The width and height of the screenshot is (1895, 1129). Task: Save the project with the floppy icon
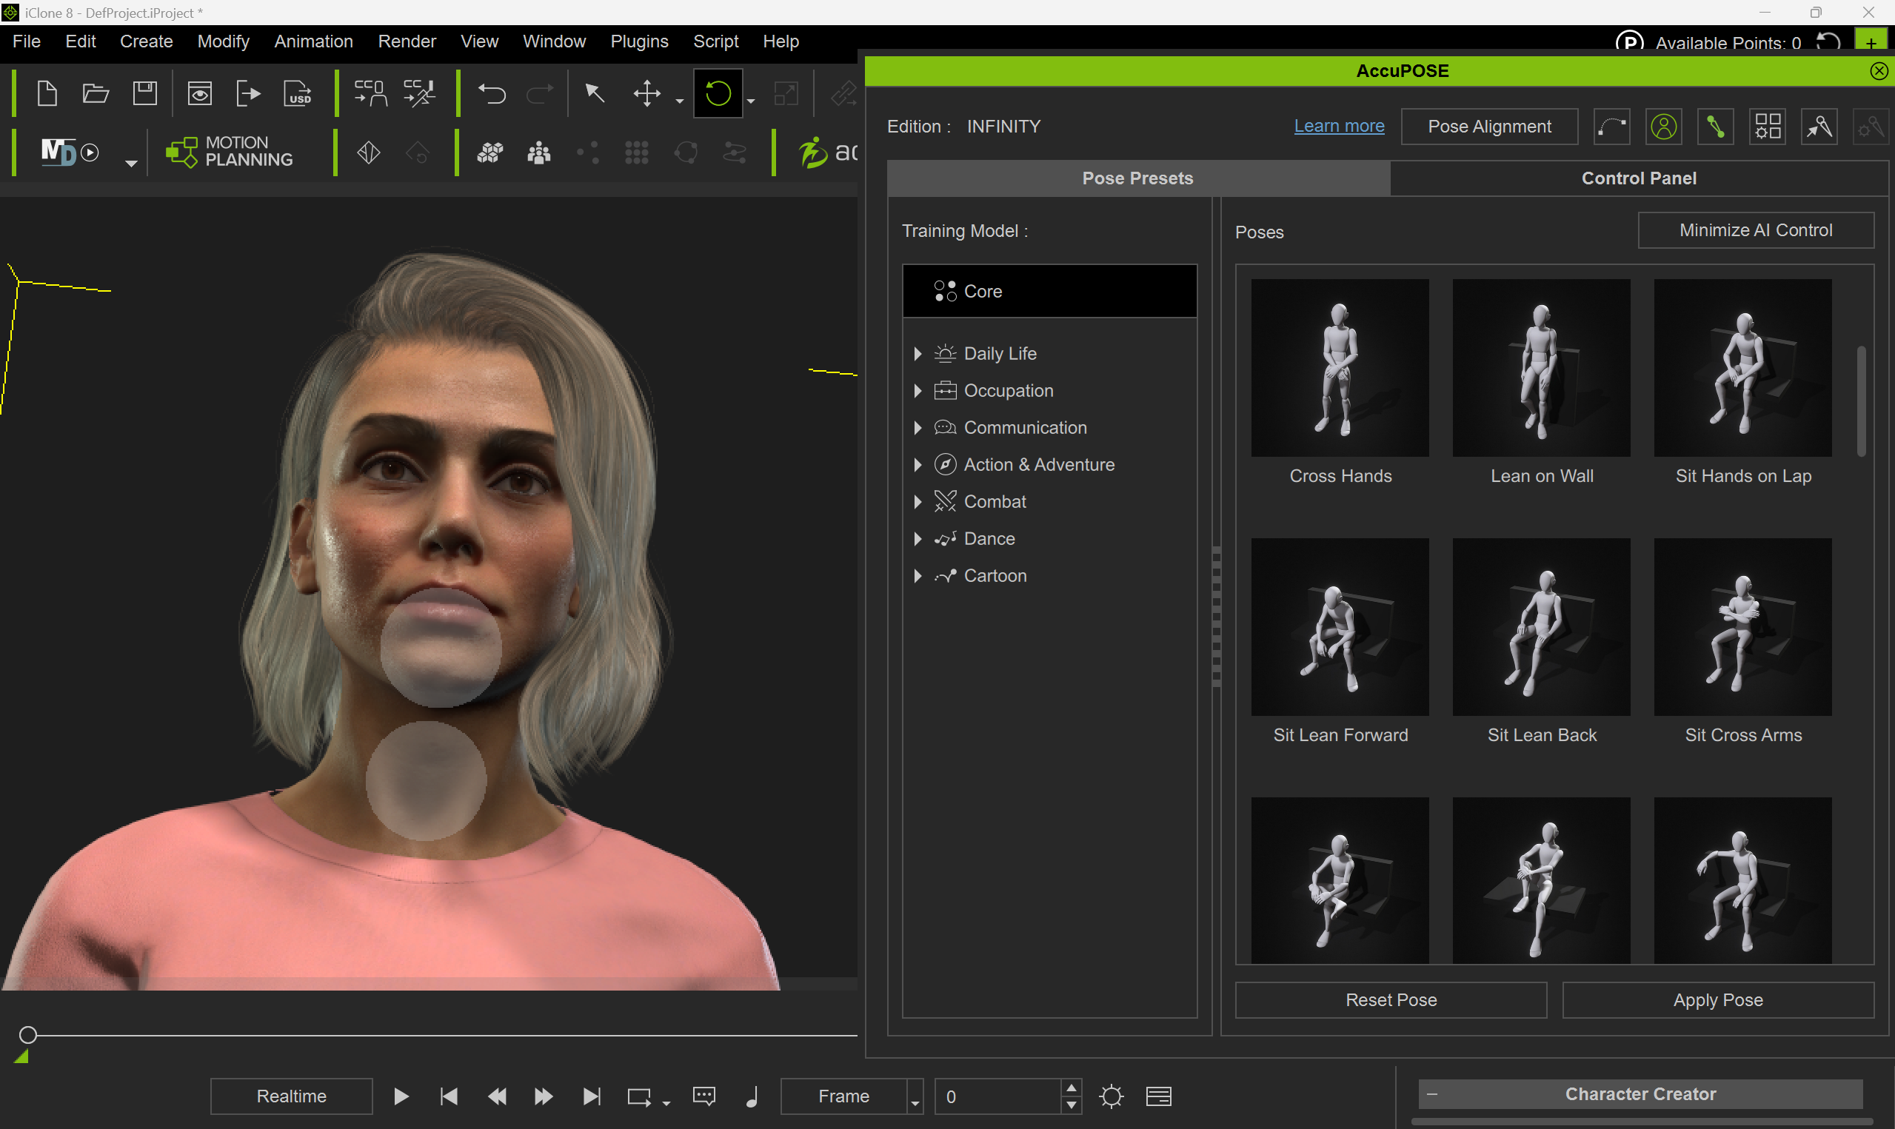tap(144, 93)
